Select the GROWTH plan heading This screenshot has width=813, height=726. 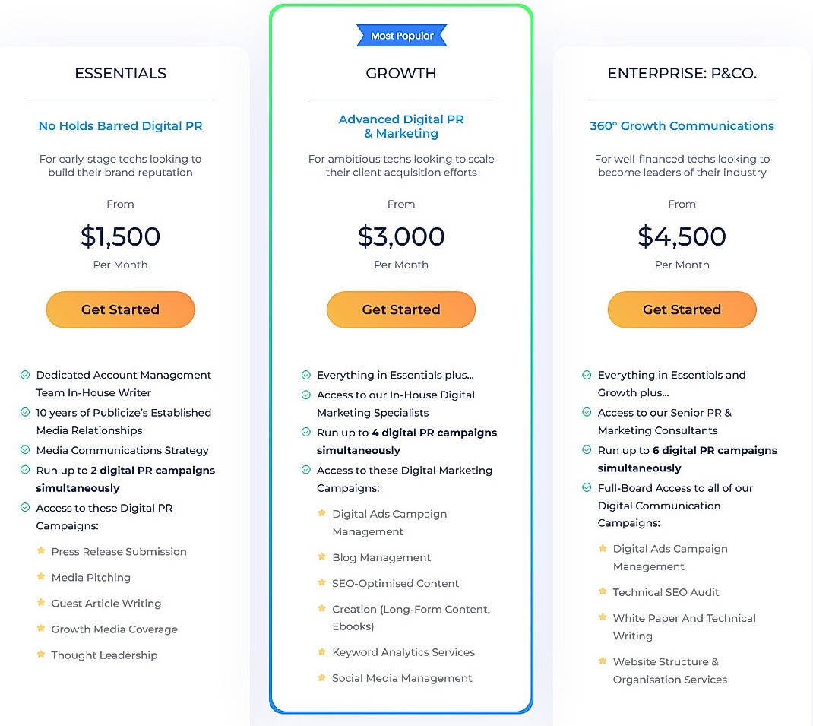coord(401,73)
